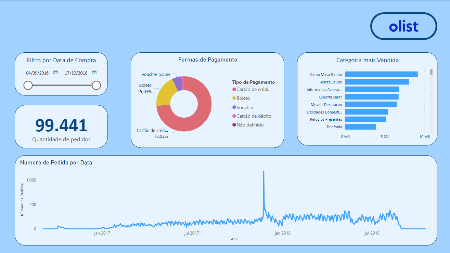This screenshot has height=253, width=450.
Task: Select Não definido legend entry
Action: tap(248, 125)
